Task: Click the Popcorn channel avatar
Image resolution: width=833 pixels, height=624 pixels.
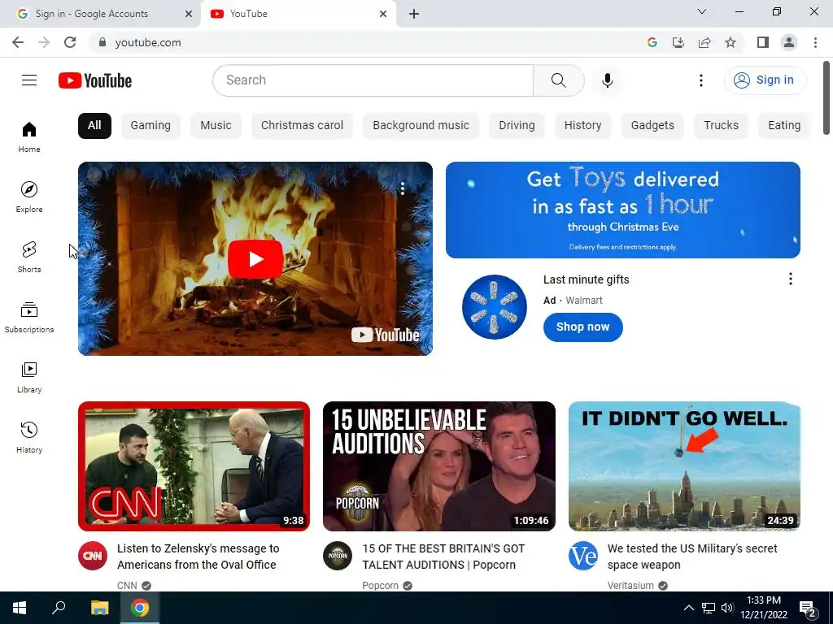Action: click(338, 556)
